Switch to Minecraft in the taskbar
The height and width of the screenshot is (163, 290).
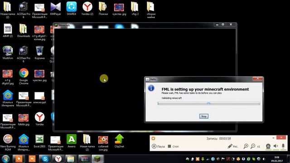click(x=97, y=159)
